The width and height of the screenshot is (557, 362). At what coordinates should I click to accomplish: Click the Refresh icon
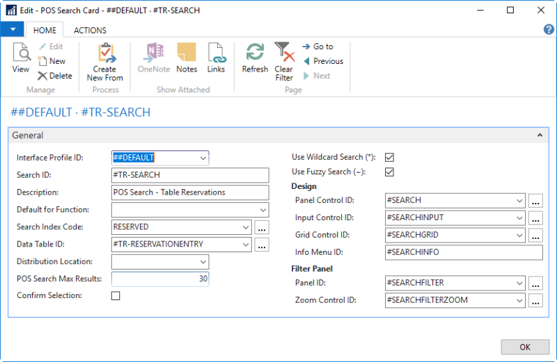coord(255,54)
